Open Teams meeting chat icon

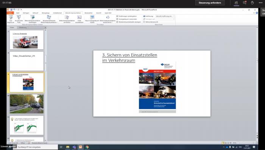tap(245, 3)
